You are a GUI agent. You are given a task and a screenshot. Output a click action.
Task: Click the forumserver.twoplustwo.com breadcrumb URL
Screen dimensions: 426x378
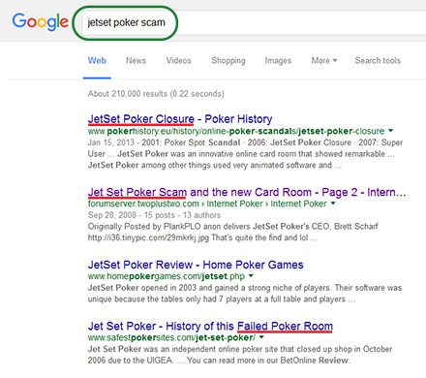pos(207,204)
